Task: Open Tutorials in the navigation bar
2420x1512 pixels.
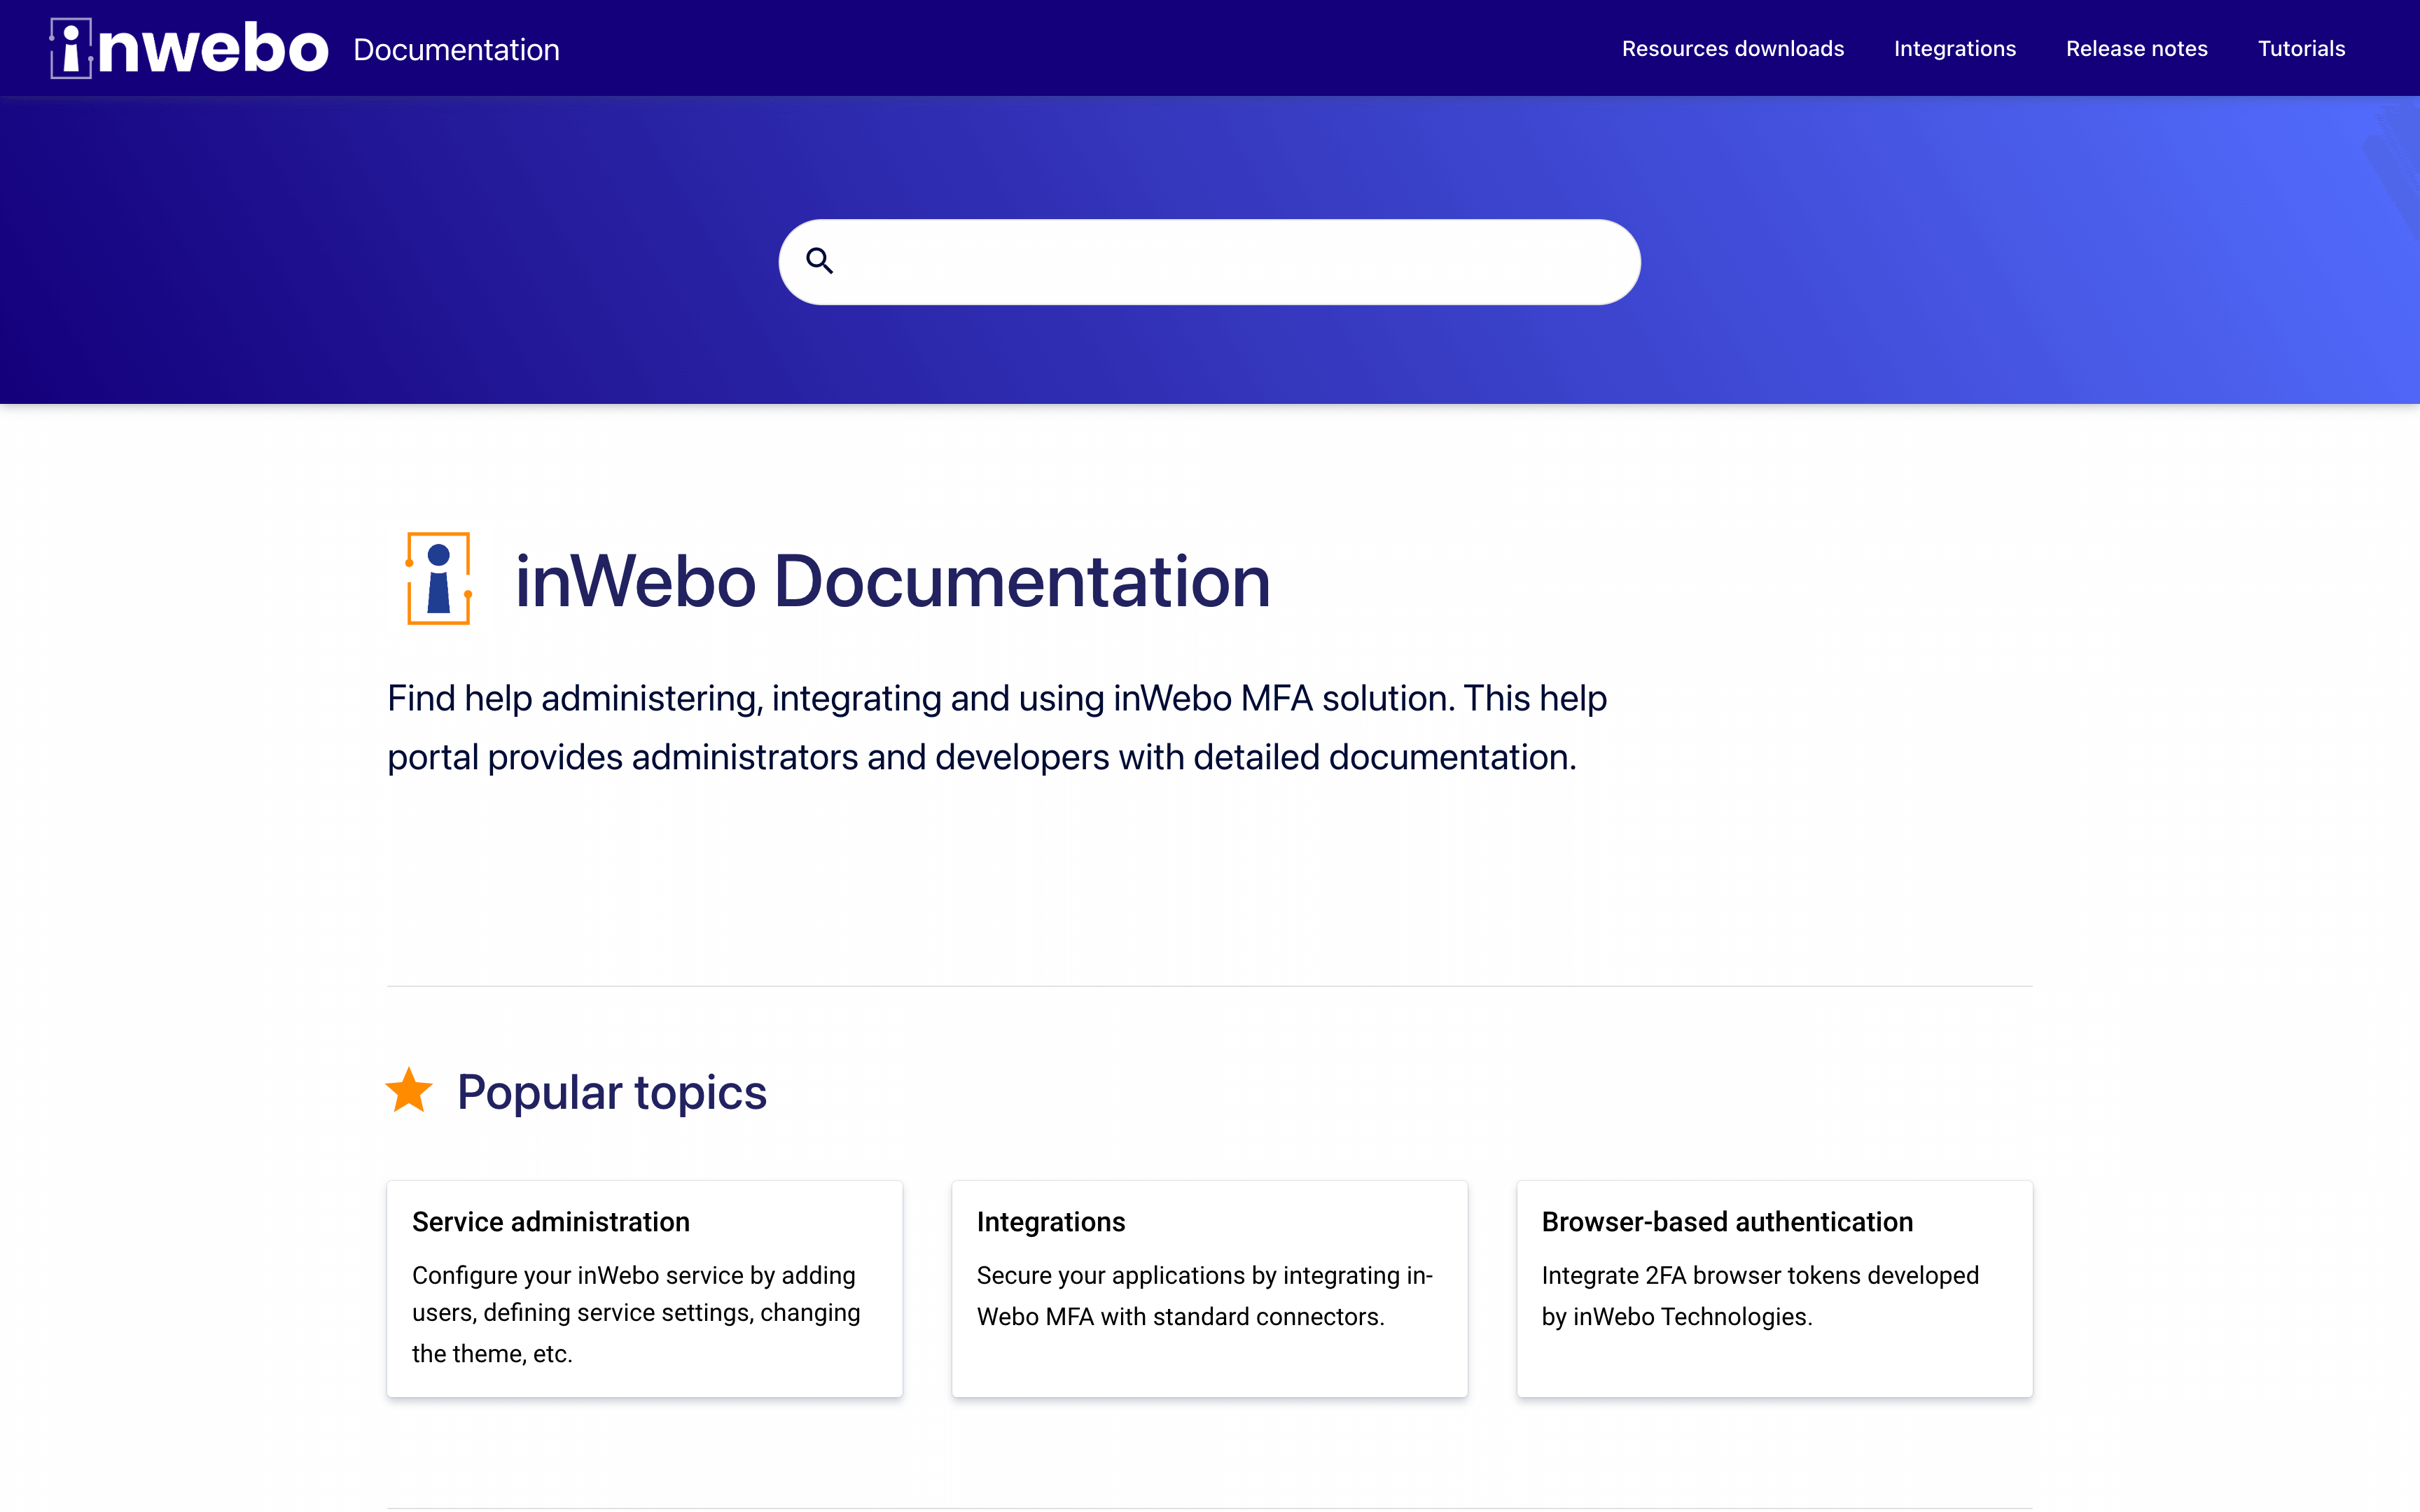Action: point(2301,49)
